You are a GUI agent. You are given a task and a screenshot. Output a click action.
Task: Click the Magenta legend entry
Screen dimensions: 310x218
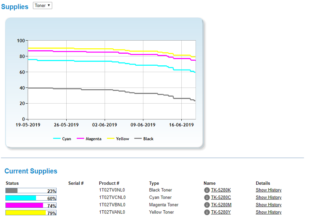[x=89, y=139]
